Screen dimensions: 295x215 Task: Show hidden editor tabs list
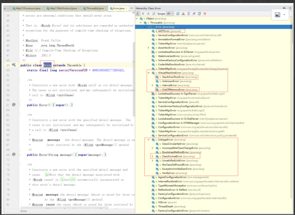132,8
